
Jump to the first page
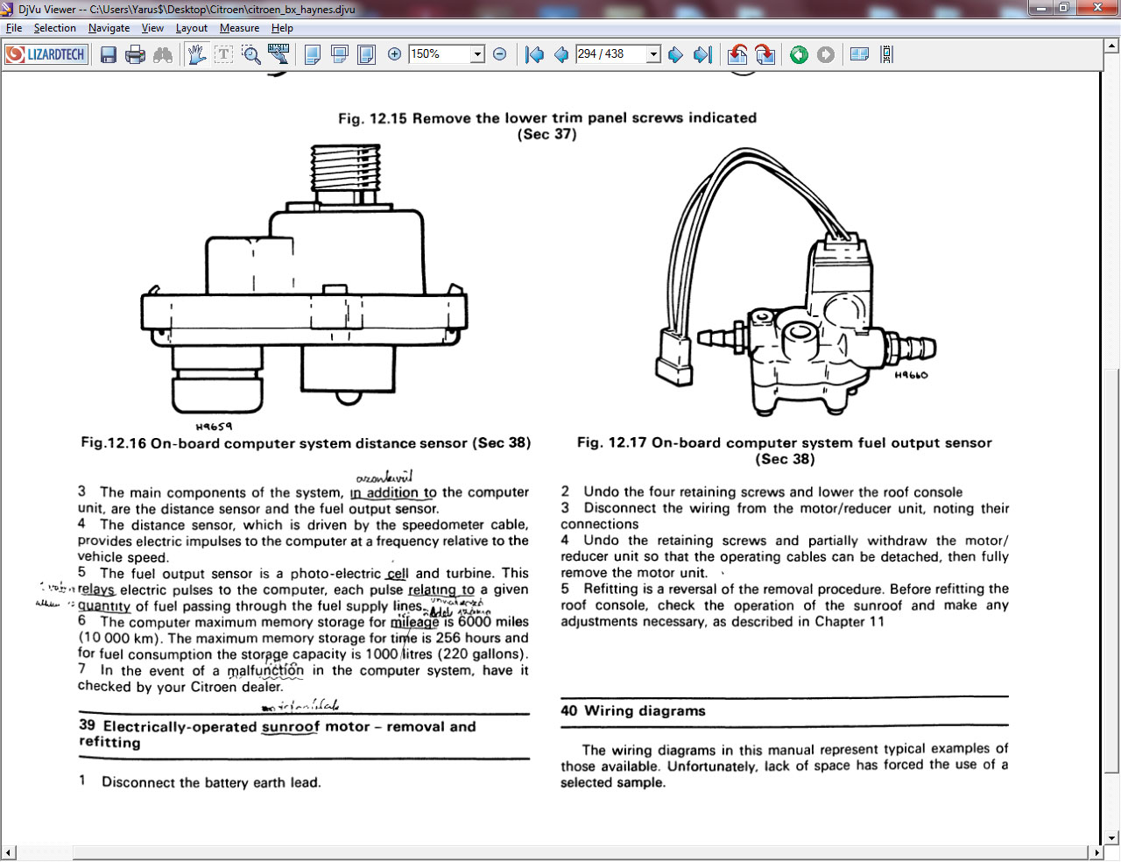coord(534,54)
